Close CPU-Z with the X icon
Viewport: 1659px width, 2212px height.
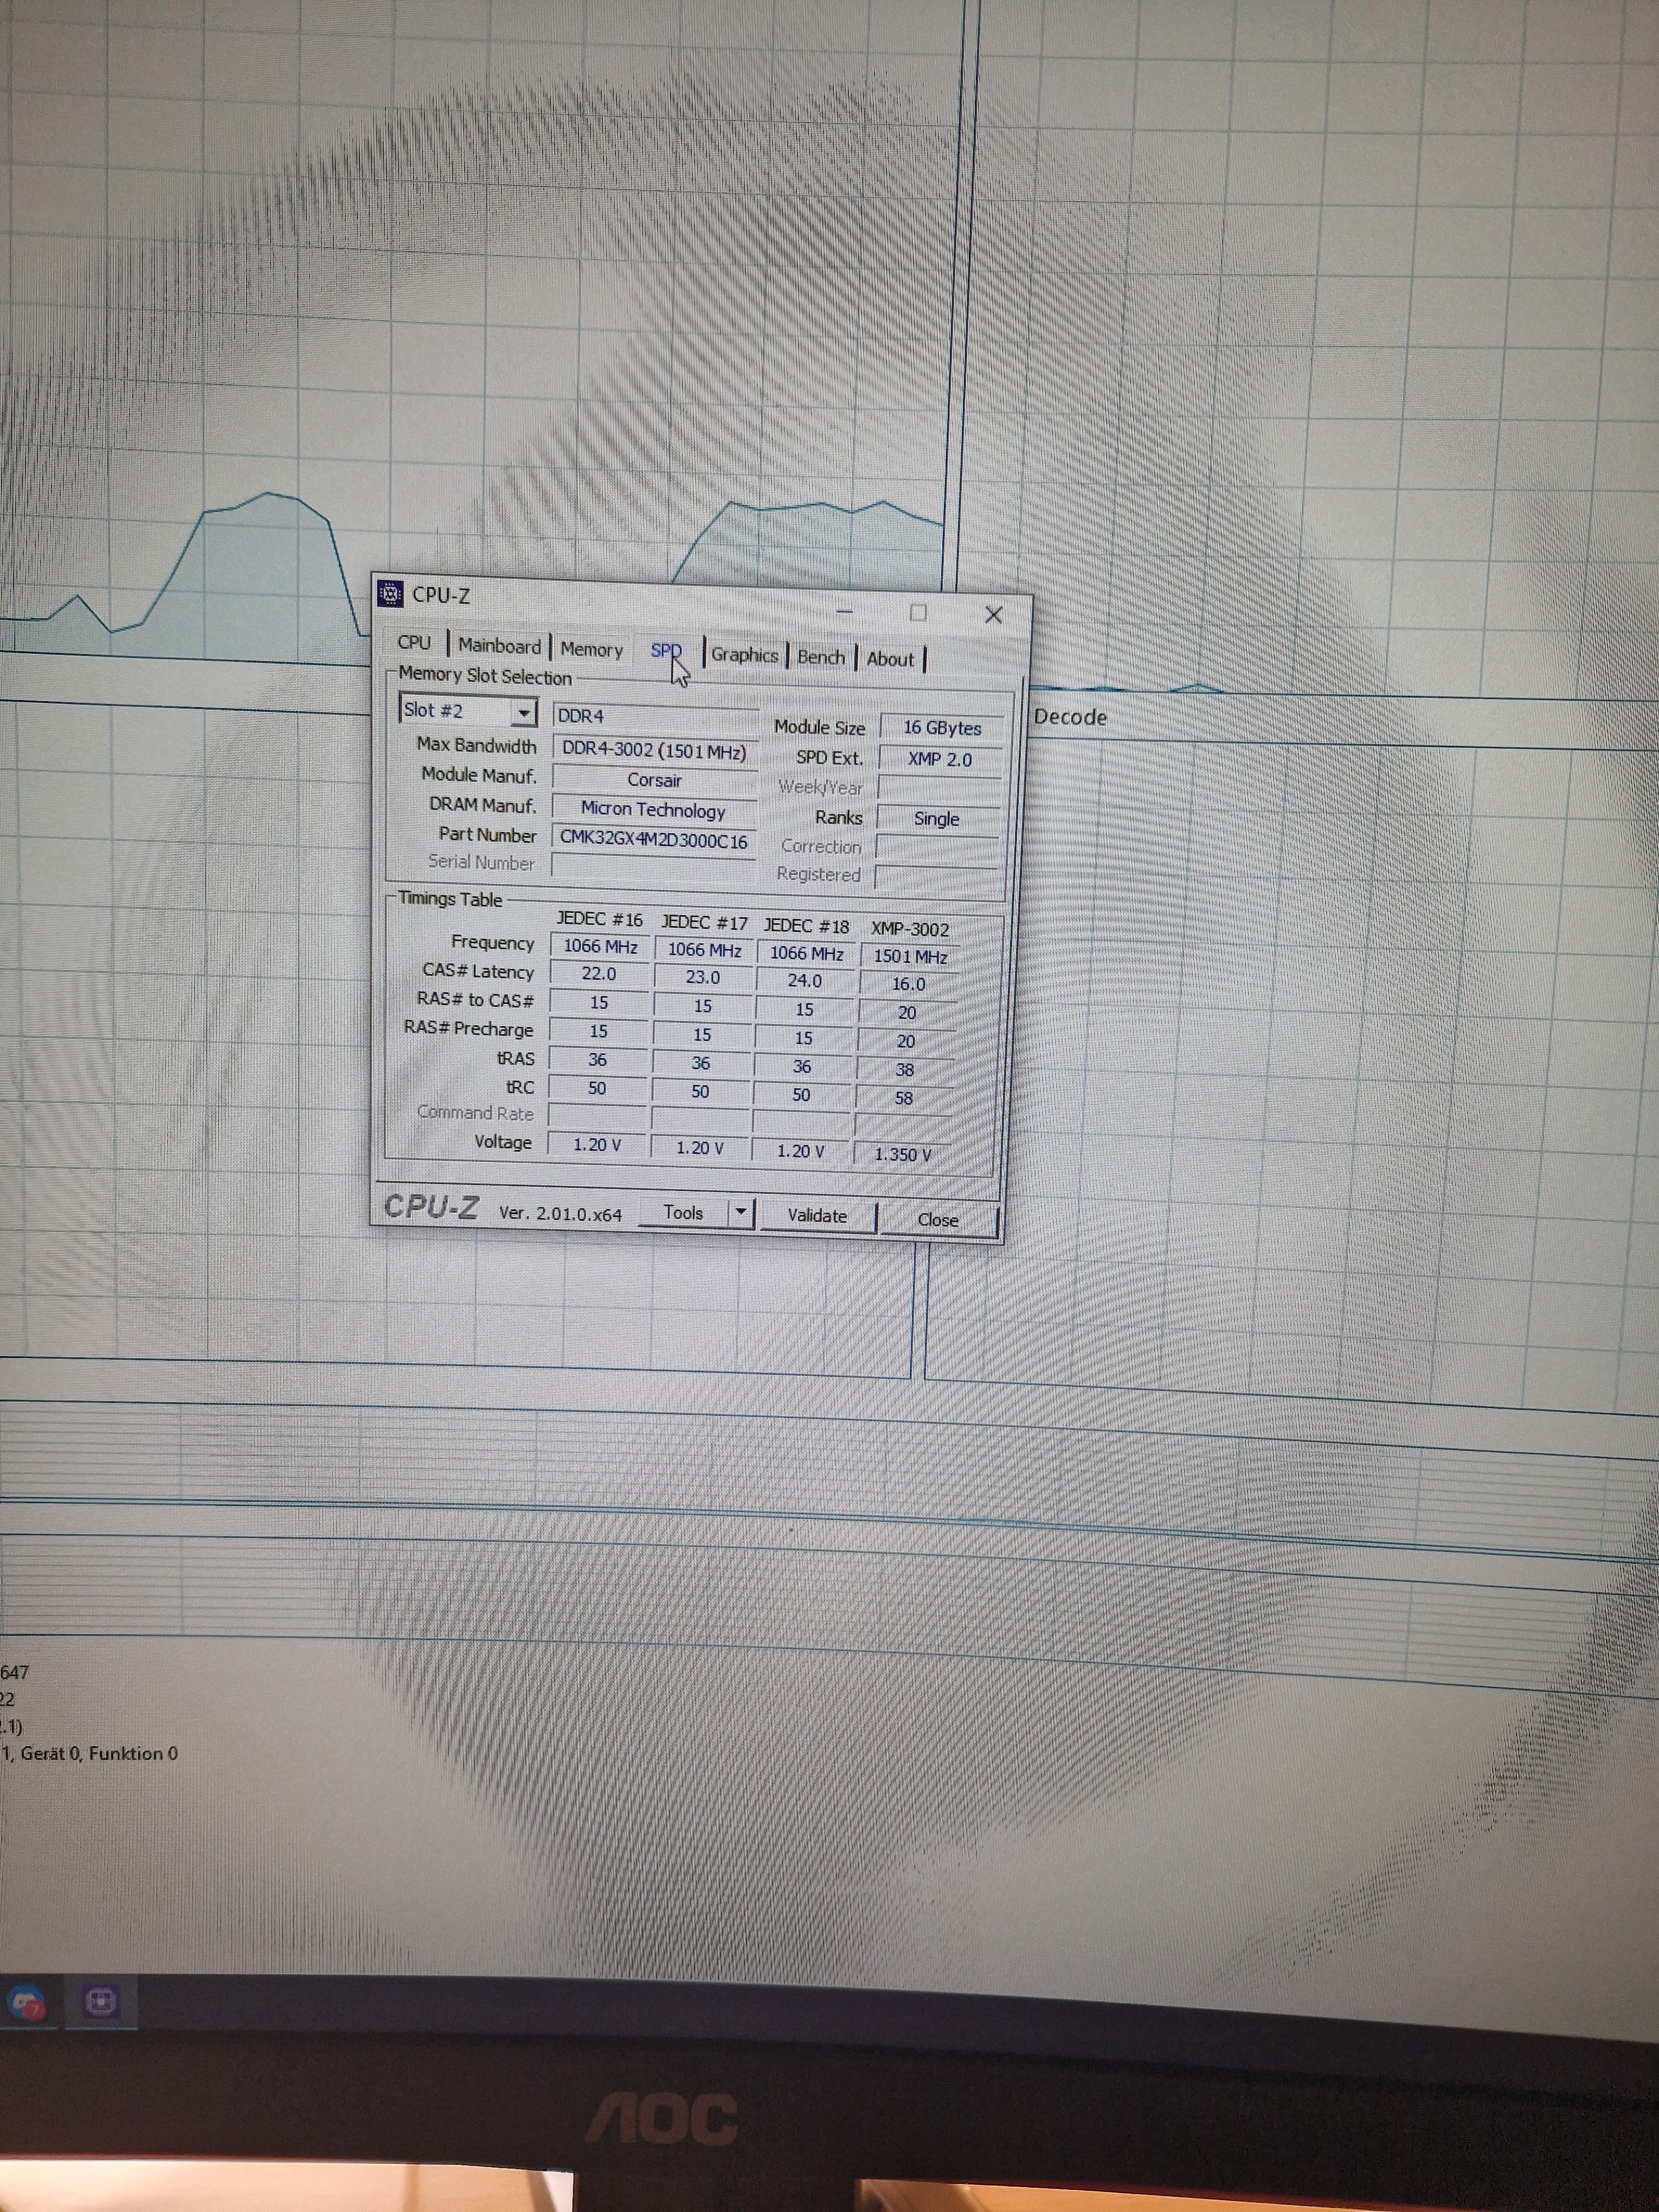(x=993, y=614)
